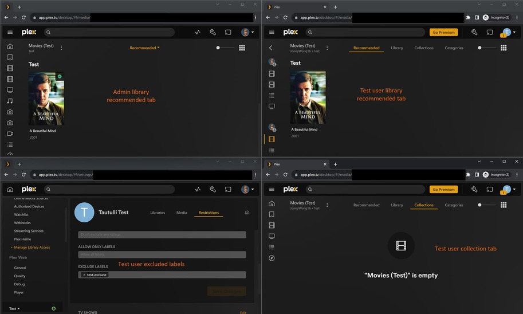
Task: Click cast icon in admin library window
Action: point(228,32)
